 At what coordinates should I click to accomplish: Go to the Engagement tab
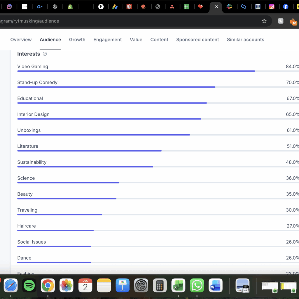(x=107, y=40)
